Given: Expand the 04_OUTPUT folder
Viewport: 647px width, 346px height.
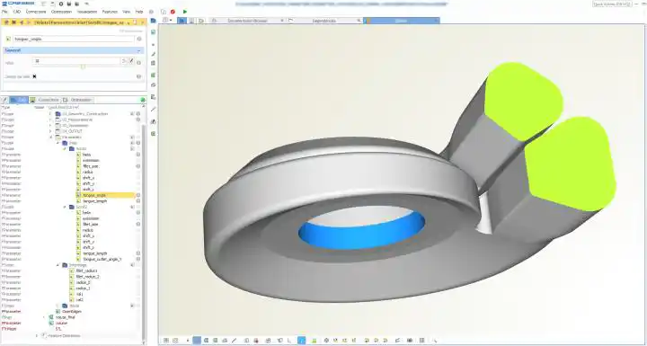Looking at the screenshot, I should point(50,131).
